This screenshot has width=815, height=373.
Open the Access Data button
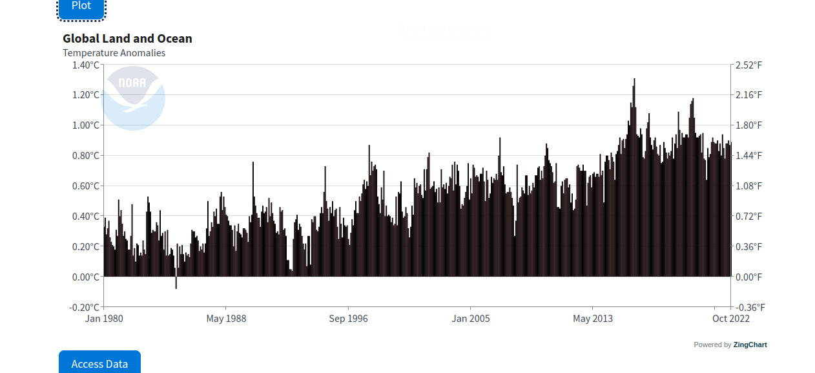click(99, 363)
